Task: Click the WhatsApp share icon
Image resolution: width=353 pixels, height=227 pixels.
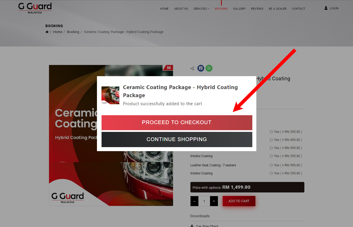Action: (x=209, y=68)
